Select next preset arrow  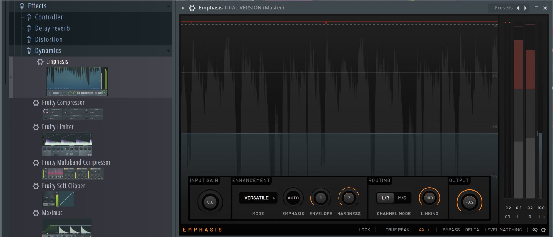525,8
